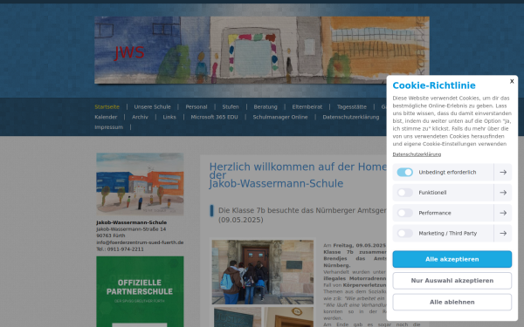Open the Impressum menu item
The width and height of the screenshot is (524, 327).
point(109,127)
